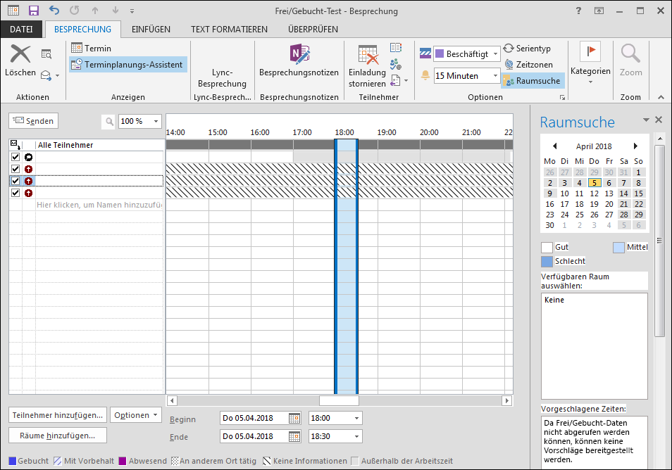Click required attendee icon in second row

point(29,169)
